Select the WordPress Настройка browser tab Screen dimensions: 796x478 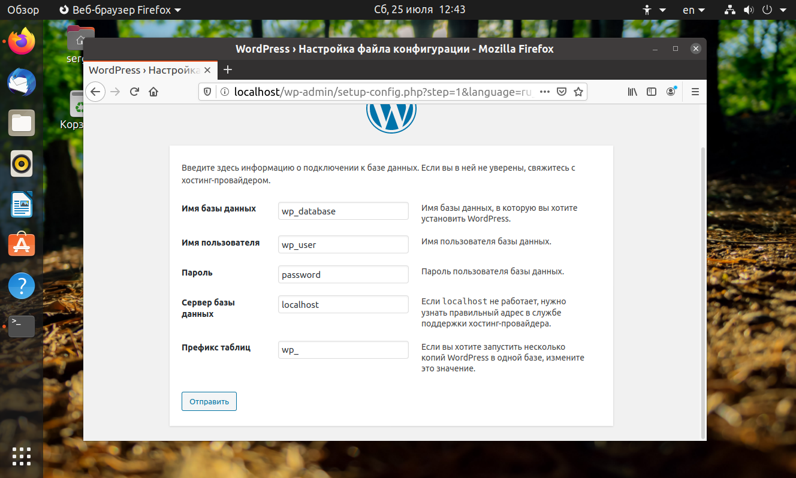pos(144,70)
